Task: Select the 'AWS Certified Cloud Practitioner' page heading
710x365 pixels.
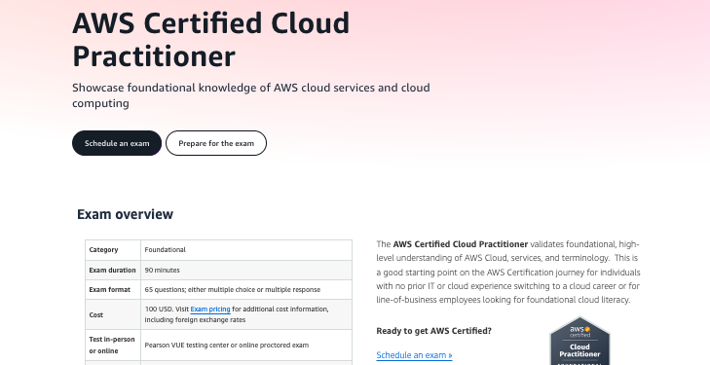Action: pyautogui.click(x=211, y=39)
